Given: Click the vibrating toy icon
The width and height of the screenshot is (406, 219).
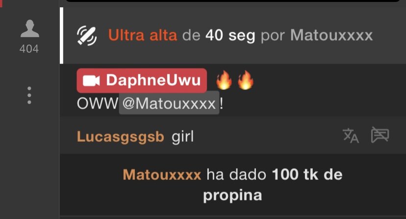Looking at the screenshot, I should 87,36.
